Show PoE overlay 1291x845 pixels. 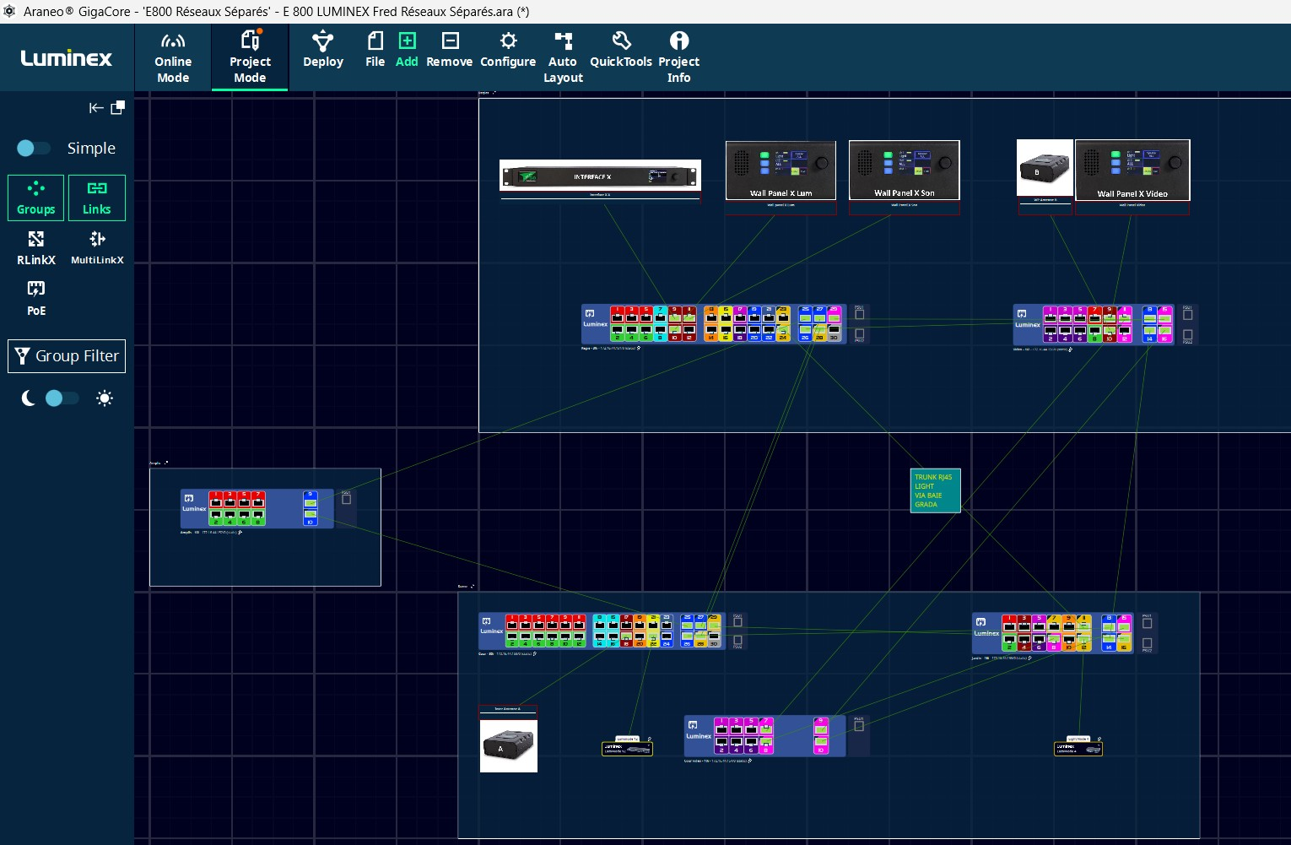36,298
